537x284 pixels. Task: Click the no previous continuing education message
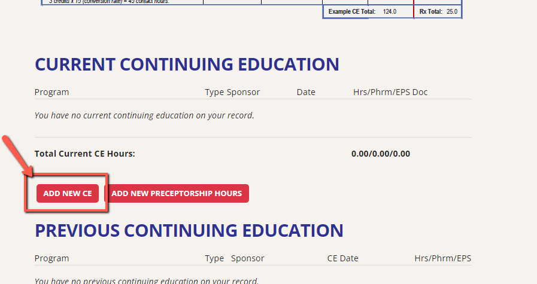pyautogui.click(x=147, y=280)
